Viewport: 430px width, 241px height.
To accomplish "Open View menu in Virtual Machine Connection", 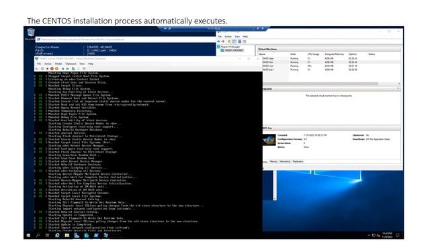I will coord(82,64).
